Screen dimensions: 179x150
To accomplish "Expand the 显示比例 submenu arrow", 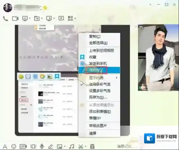I will 116,78.
